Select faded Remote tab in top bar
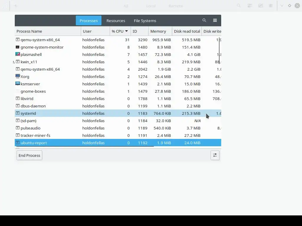 click(x=176, y=6)
